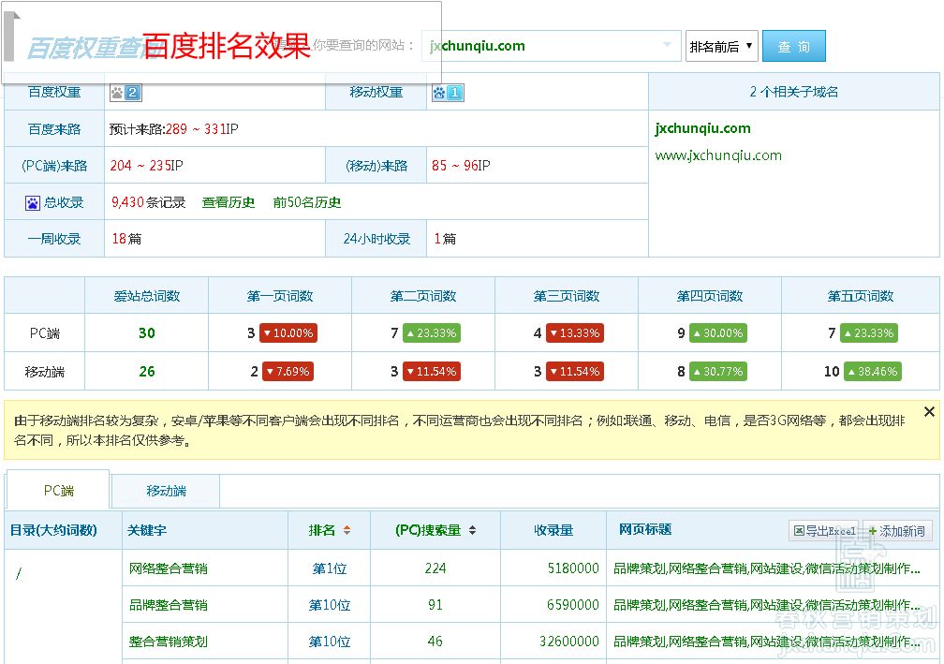Viewport: 944px width, 664px height.
Task: Open the 查看历史 link
Action: (x=229, y=203)
